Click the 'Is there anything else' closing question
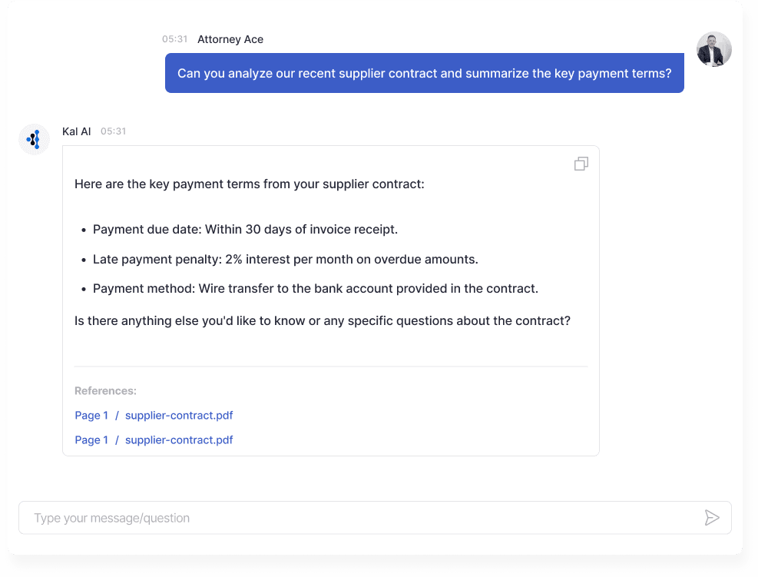Viewport: 758px width, 577px height. [323, 321]
